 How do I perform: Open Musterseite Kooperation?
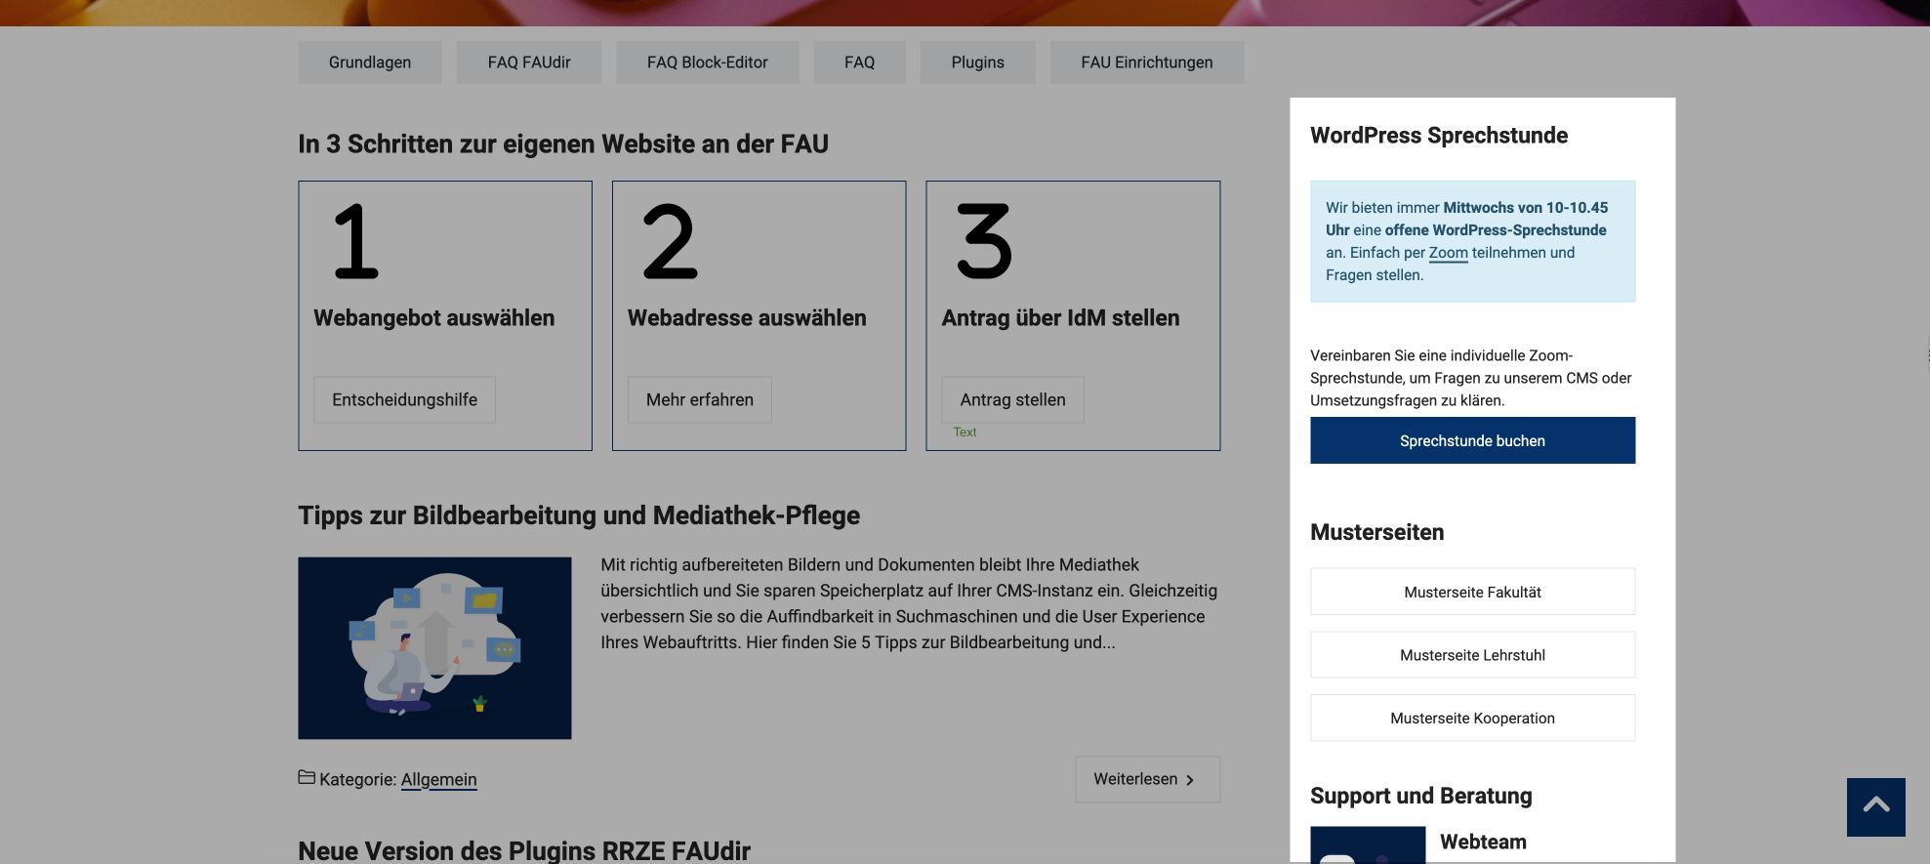(x=1472, y=719)
